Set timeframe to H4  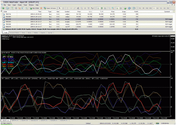pos(157,8)
